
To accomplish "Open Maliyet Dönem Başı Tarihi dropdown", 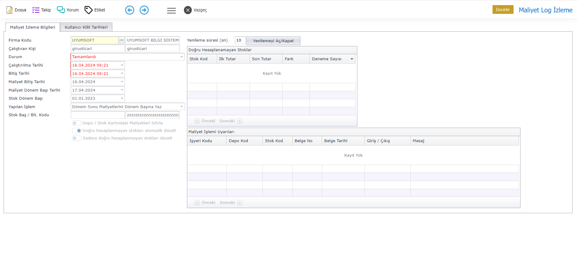I will coord(122,90).
